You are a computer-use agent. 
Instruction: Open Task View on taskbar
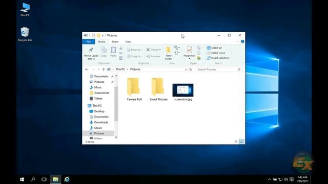pyautogui.click(x=44, y=179)
